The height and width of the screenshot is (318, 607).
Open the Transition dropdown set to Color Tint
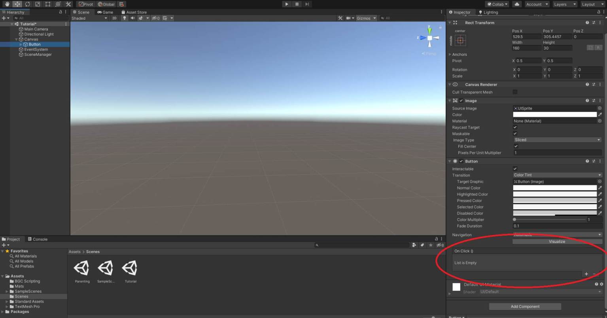[x=557, y=175]
